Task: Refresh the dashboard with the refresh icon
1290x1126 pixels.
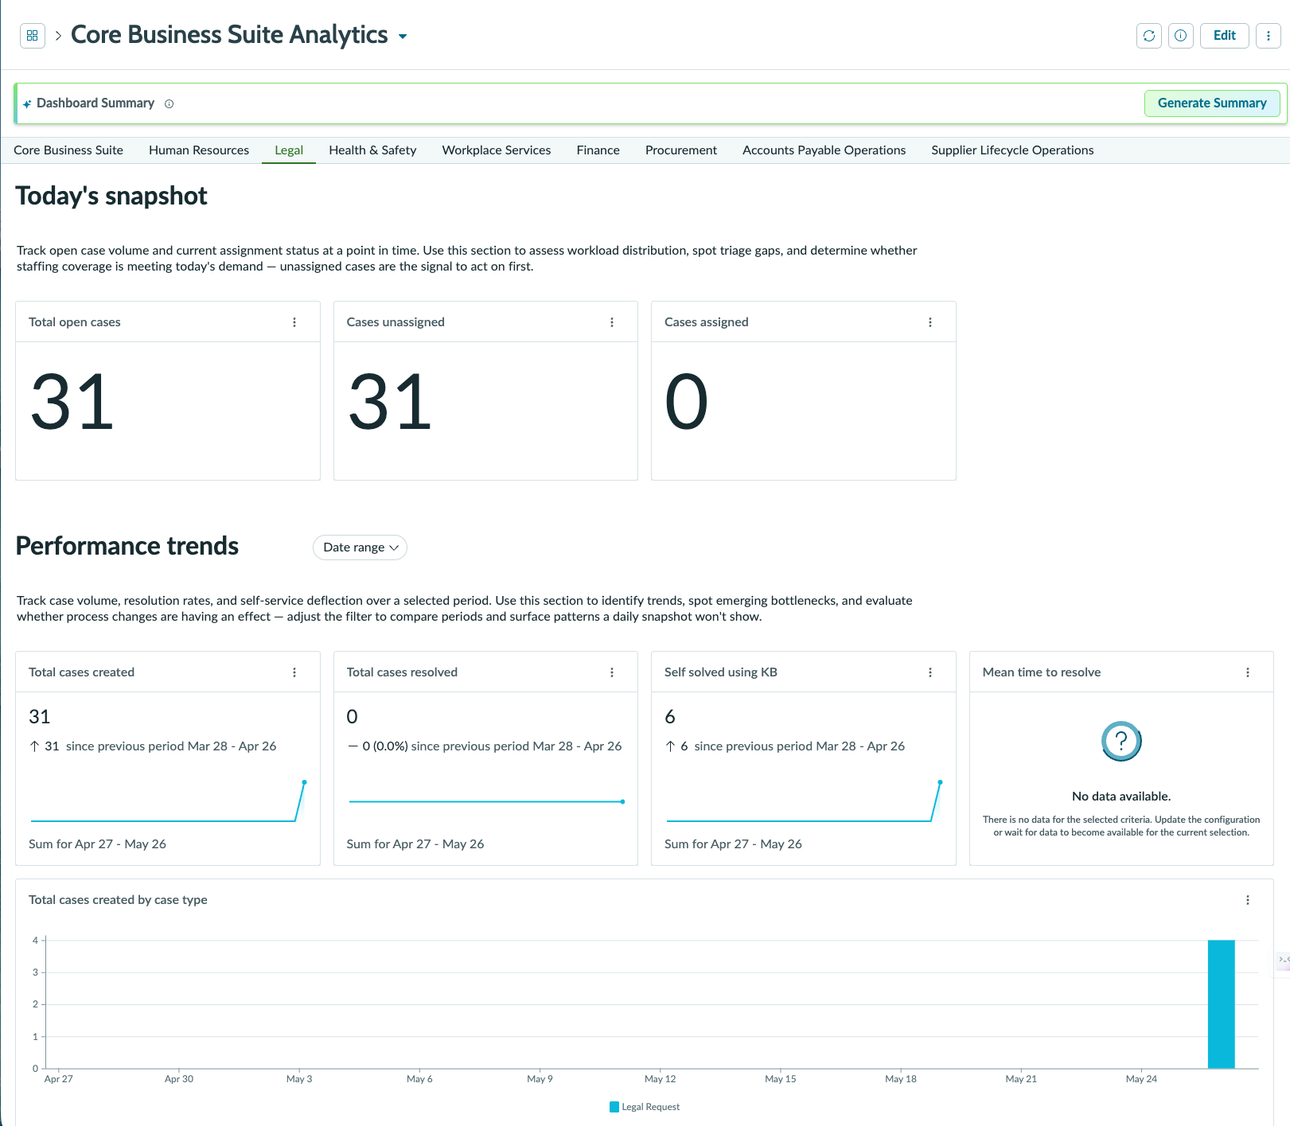Action: (x=1149, y=36)
